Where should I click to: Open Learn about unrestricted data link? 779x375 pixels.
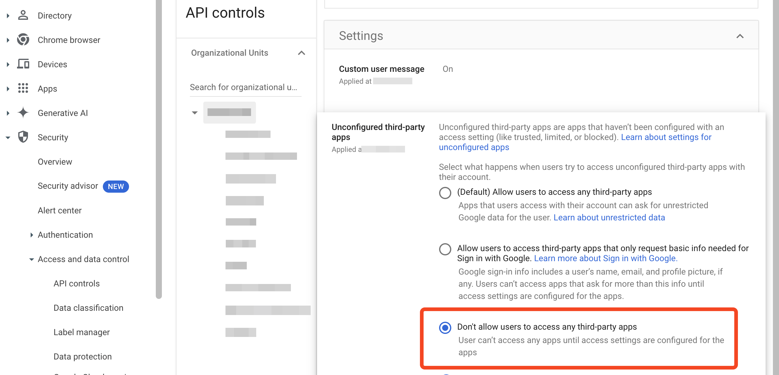(609, 217)
